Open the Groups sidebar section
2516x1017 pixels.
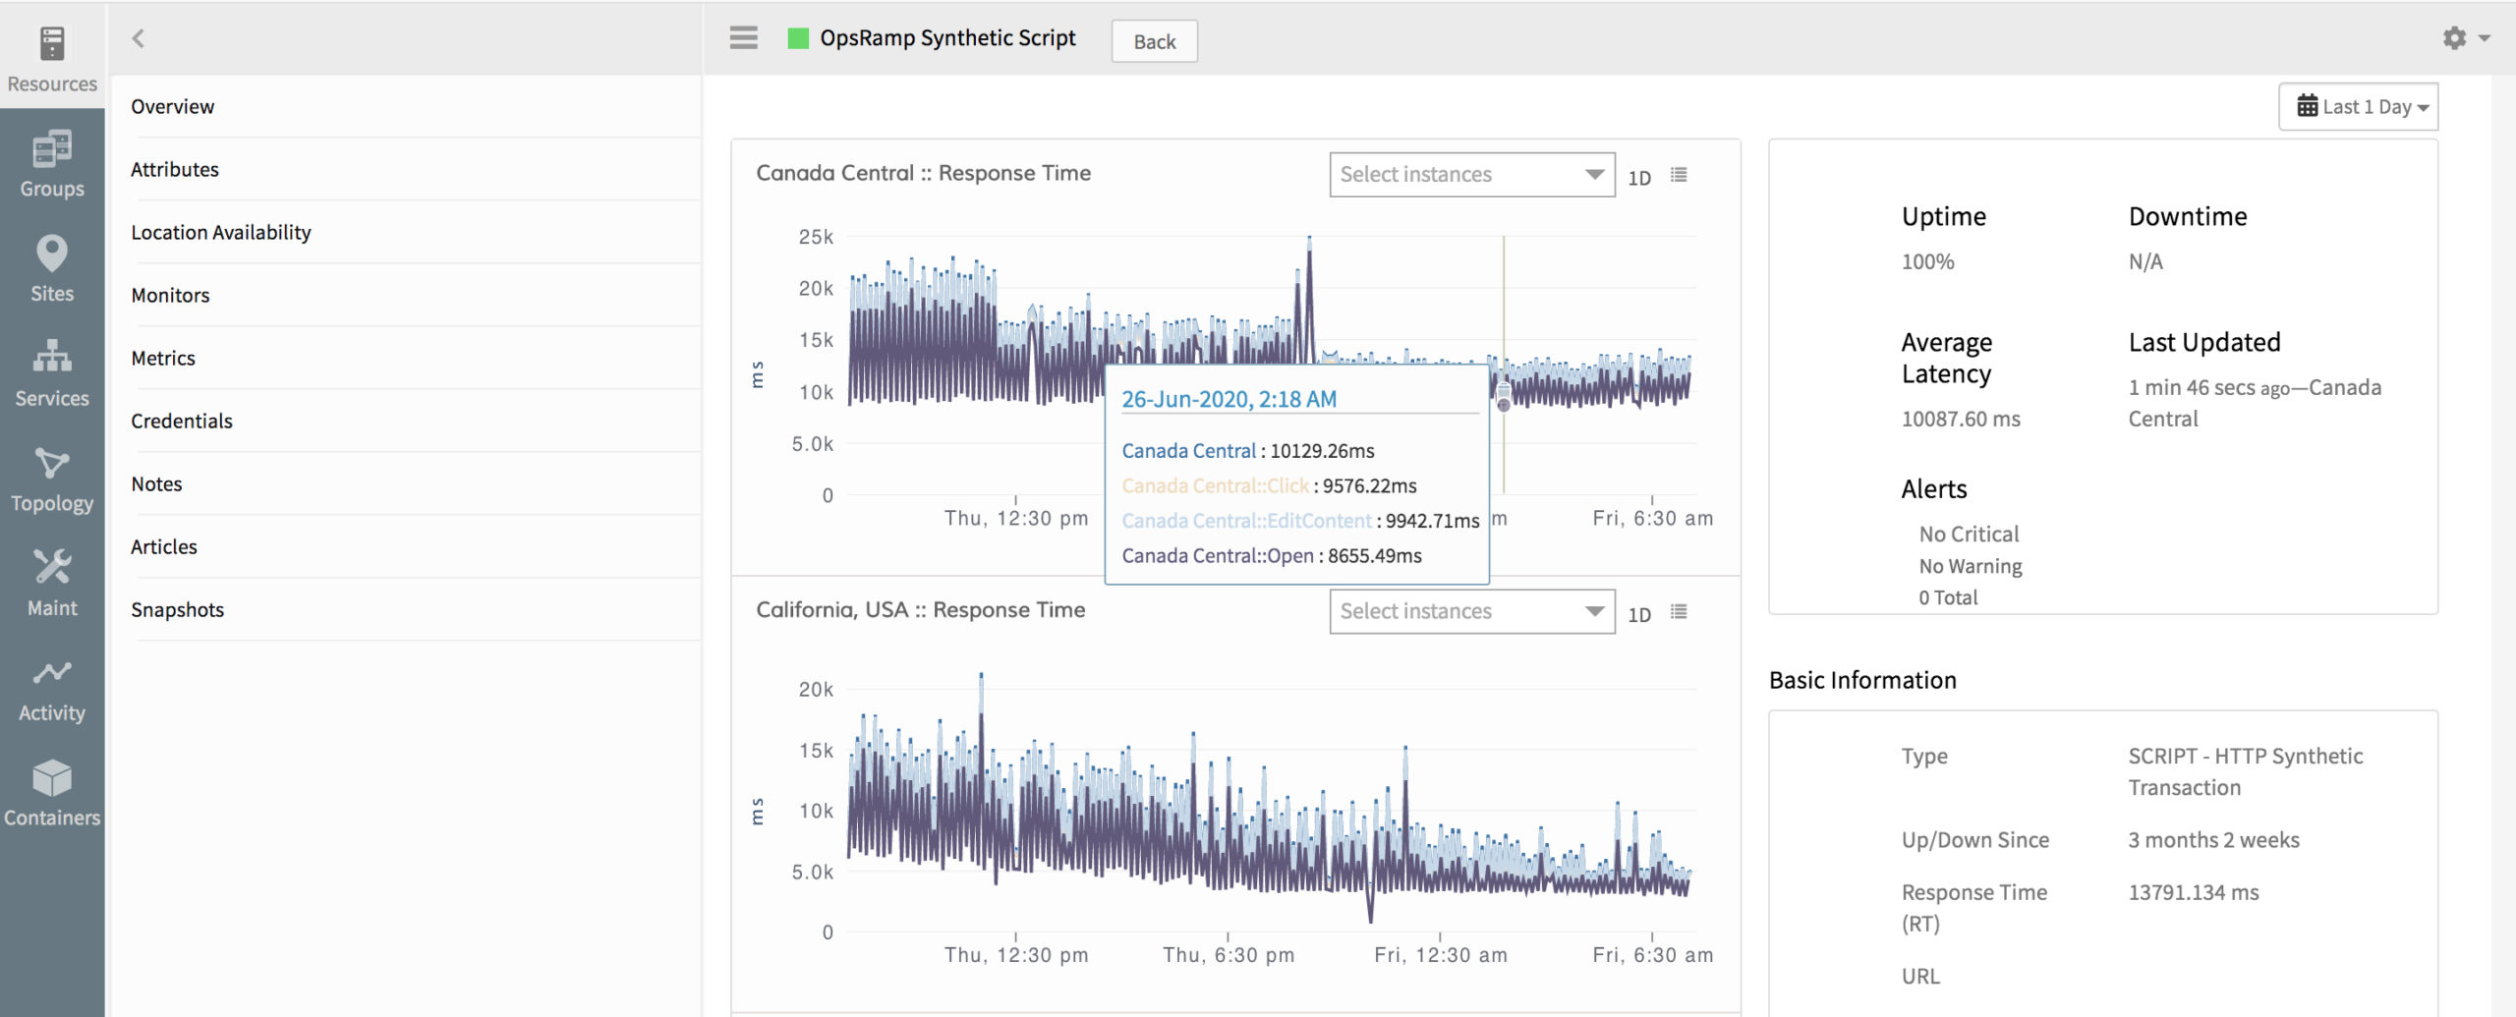pos(52,164)
